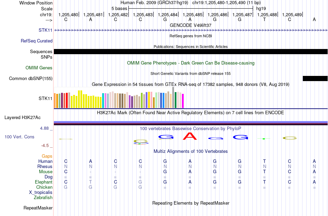Click the Rhesus species row label
328x216 pixels.
tap(45, 166)
